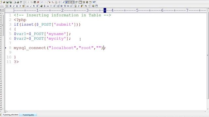
Task: Click the Font F icon in HTML toolbar
Action: tap(20, 6)
